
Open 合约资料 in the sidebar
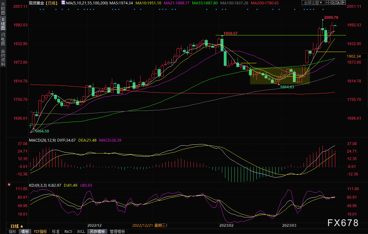click(x=3, y=58)
